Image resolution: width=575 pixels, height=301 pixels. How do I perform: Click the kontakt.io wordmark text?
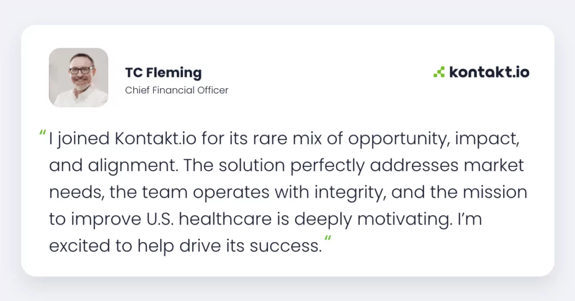[x=489, y=72]
